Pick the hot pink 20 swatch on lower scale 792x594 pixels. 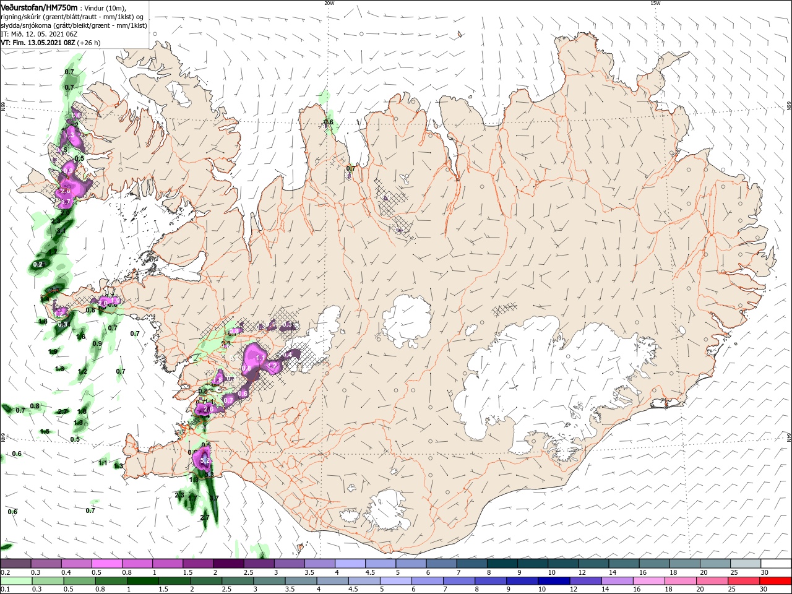pyautogui.click(x=713, y=581)
